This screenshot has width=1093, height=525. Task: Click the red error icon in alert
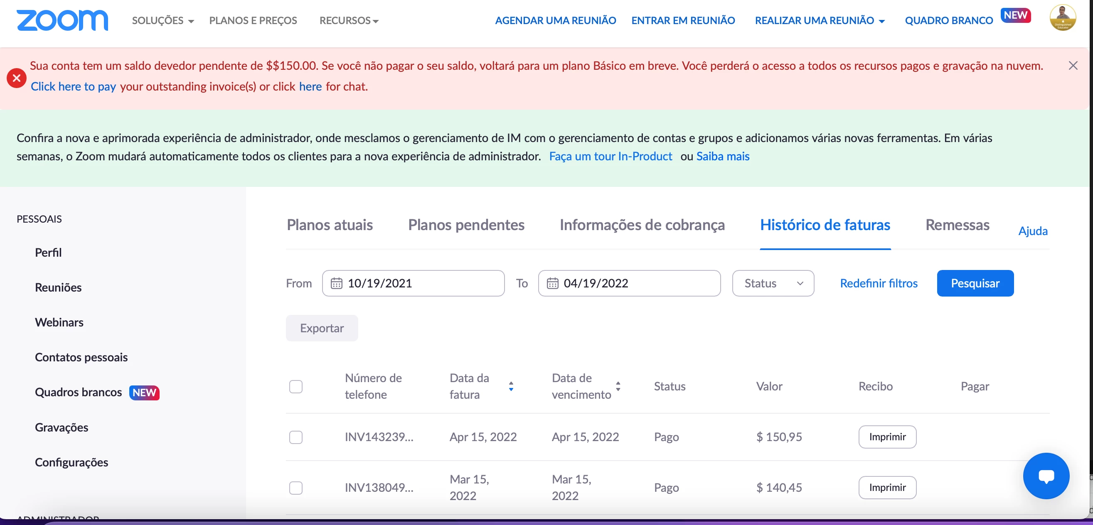(x=17, y=78)
